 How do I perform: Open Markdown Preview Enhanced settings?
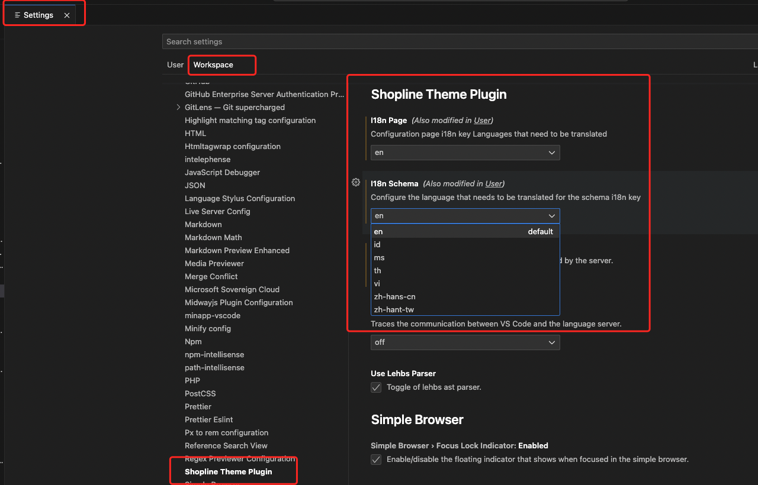(x=237, y=250)
